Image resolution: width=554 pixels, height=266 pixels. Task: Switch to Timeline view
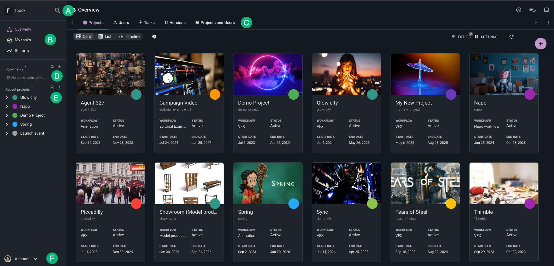pos(129,36)
